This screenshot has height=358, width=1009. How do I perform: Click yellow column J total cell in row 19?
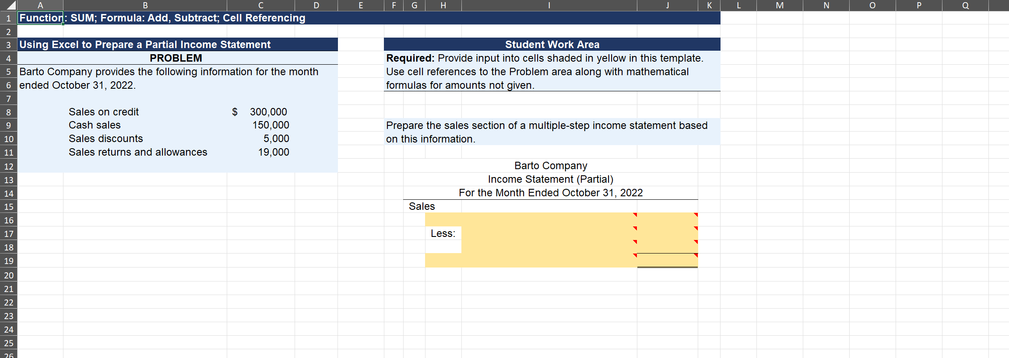coord(668,261)
